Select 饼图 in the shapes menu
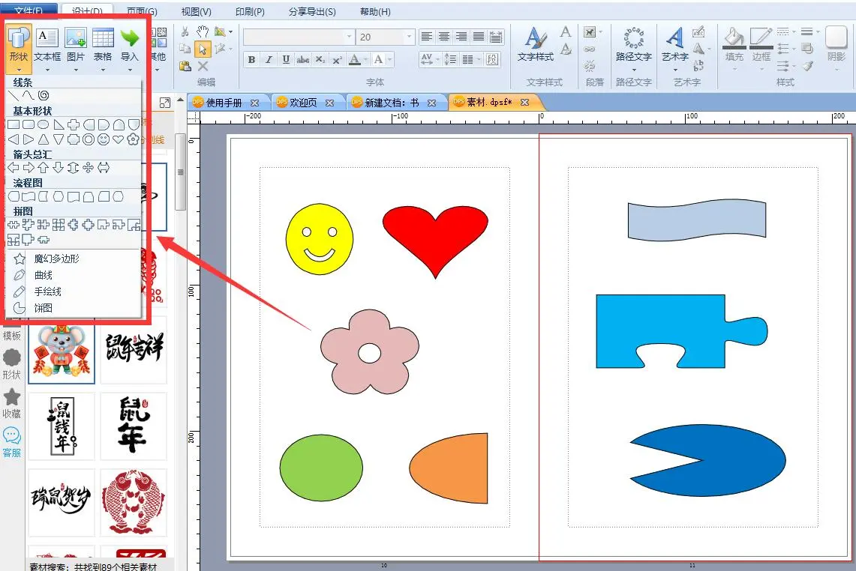This screenshot has height=571, width=856. (44, 308)
